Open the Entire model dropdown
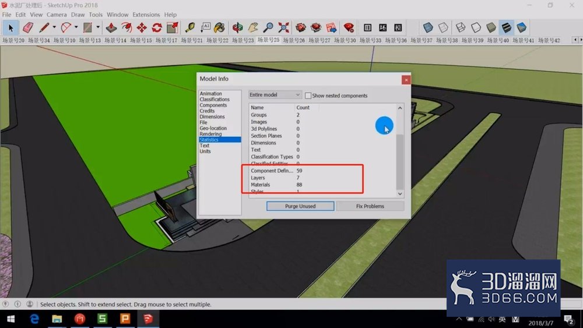The image size is (583, 328). tap(275, 95)
